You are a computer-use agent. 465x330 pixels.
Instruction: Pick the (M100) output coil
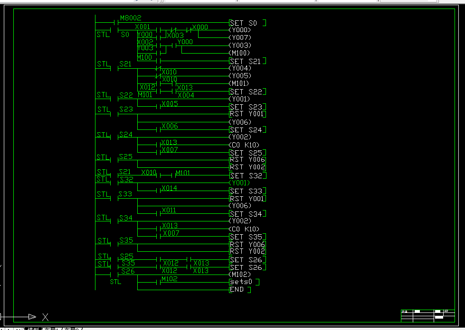click(239, 53)
